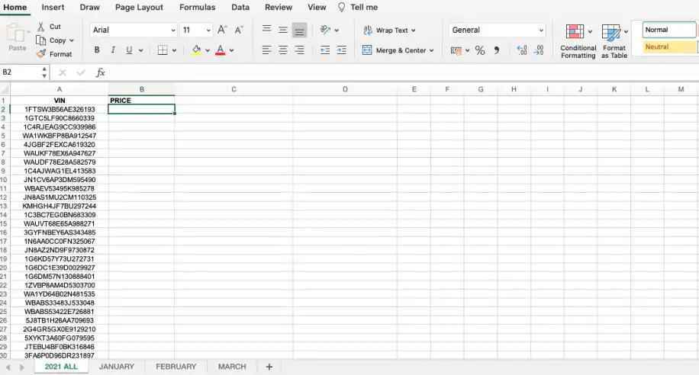Click the Tell me lightbulb

point(341,7)
